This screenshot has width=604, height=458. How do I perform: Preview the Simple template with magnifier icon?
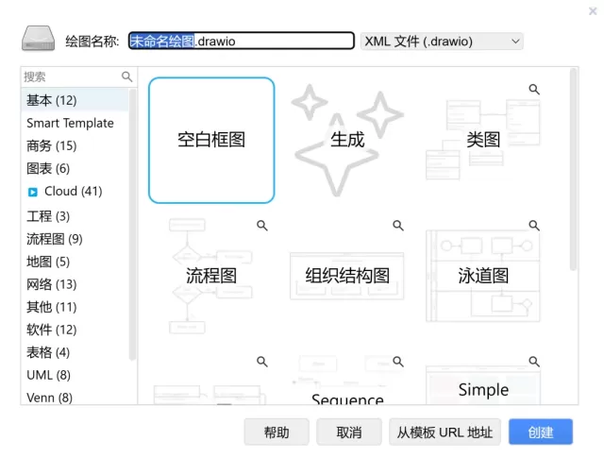(x=534, y=362)
